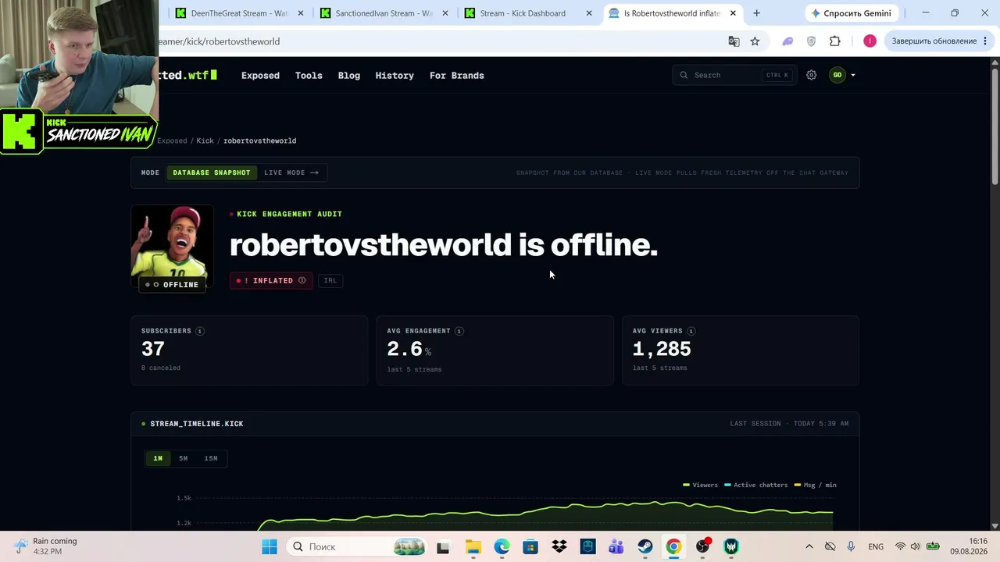1000x562 pixels.
Task: Open a new browser tab
Action: tap(756, 13)
